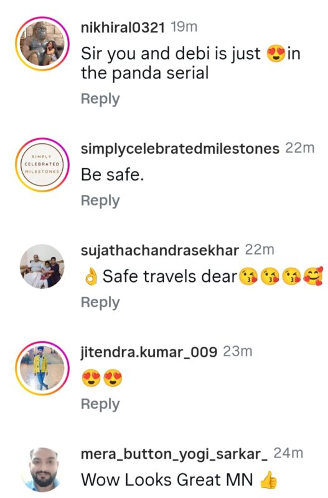
Task: Open nikhiral0321's profile picture
Action: [x=42, y=44]
